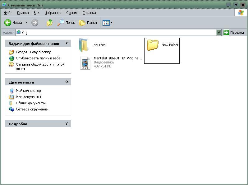Click the New Folder name label

click(170, 45)
